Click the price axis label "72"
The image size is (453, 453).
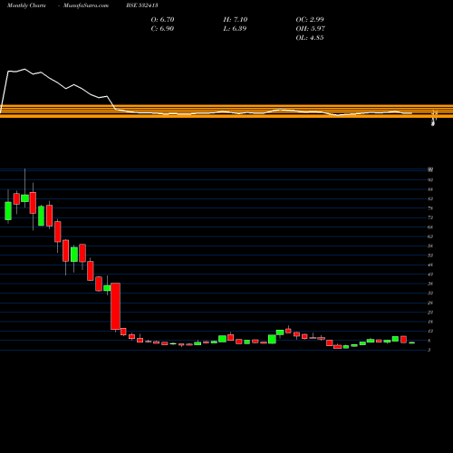(430, 217)
